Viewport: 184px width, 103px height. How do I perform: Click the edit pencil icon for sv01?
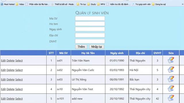pos(171,60)
